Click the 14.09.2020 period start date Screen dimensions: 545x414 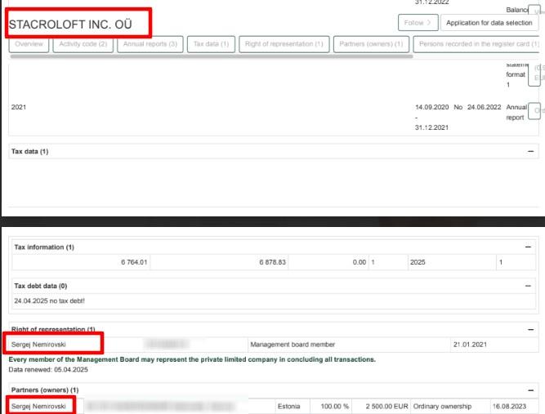pos(431,107)
